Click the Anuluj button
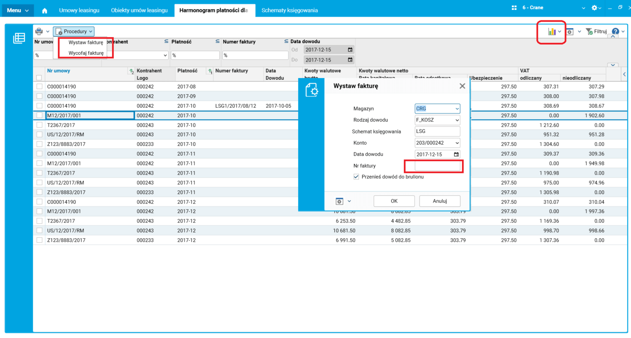Viewport: 631px width, 338px height. coord(439,201)
